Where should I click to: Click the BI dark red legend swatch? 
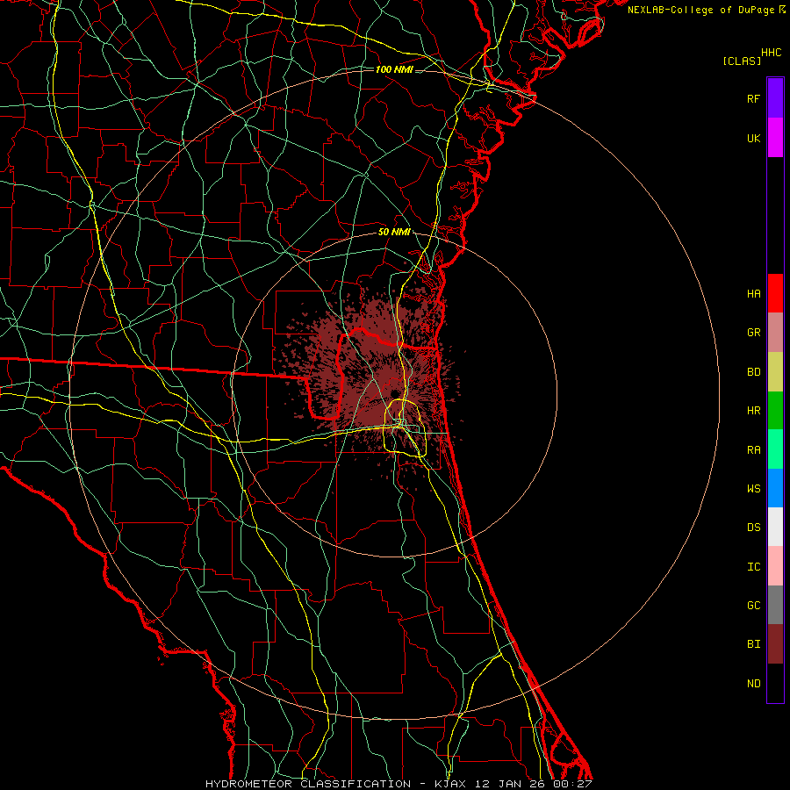775,644
